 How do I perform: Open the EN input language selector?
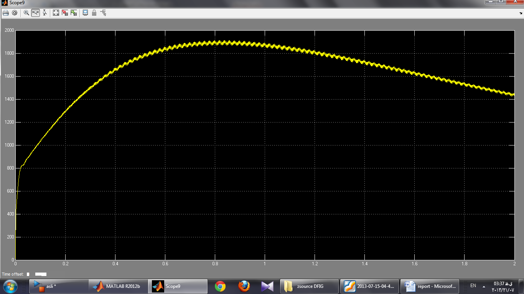[x=473, y=286]
